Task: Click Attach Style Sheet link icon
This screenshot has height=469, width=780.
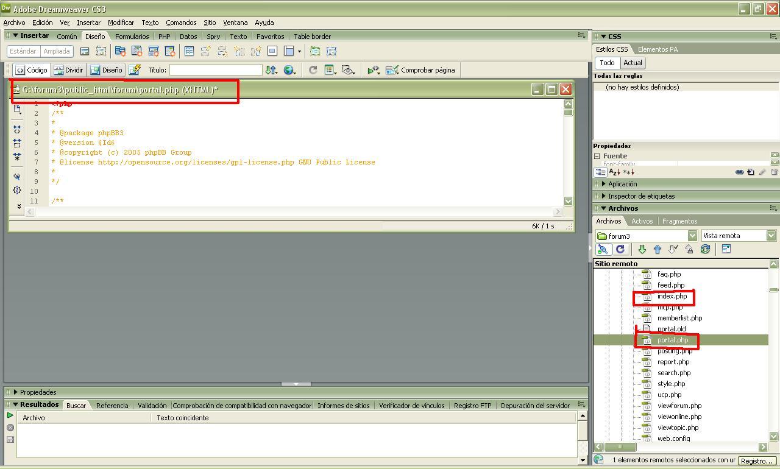Action: click(x=739, y=172)
